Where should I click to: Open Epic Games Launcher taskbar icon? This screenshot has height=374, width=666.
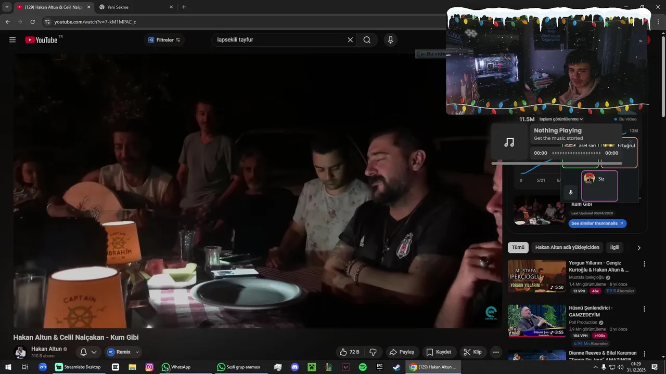coord(380,367)
